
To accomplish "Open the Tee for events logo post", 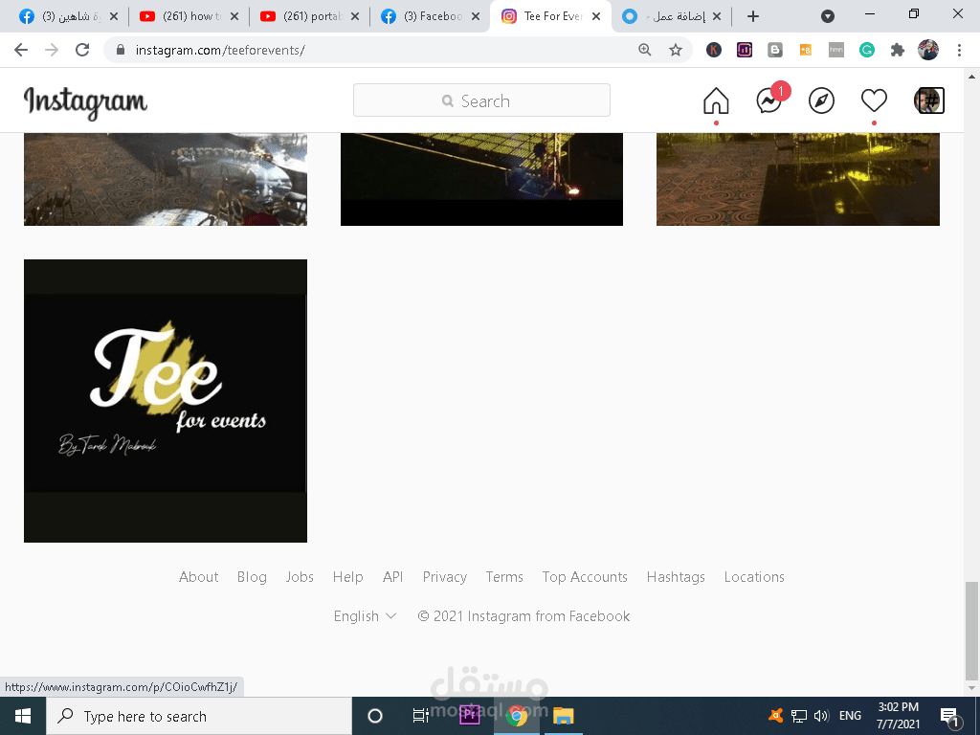I will (x=165, y=401).
